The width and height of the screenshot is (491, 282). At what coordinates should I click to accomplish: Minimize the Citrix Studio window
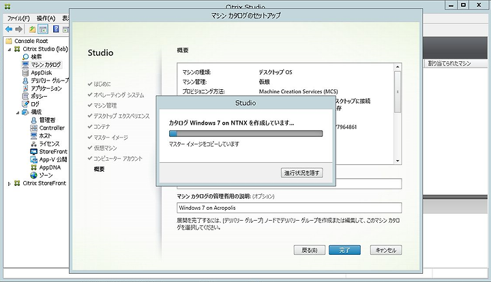[x=451, y=5]
